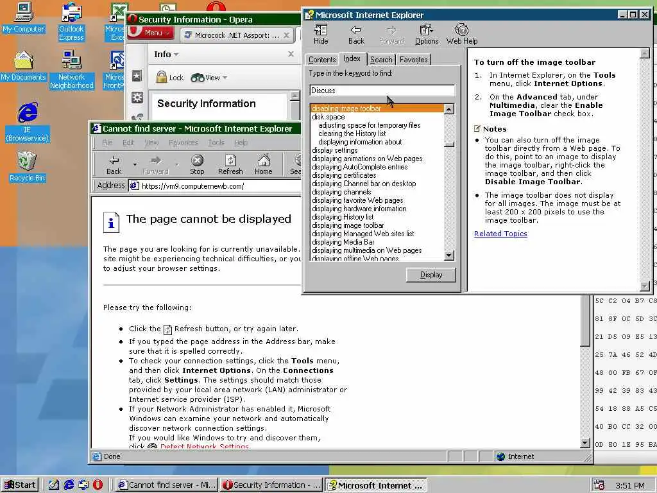Viewport: 657px width, 493px height.
Task: Open My Computer desktop icon
Action: (x=24, y=17)
